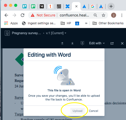Upload a new version of the file
The height and width of the screenshot is (120, 126).
pos(62,43)
